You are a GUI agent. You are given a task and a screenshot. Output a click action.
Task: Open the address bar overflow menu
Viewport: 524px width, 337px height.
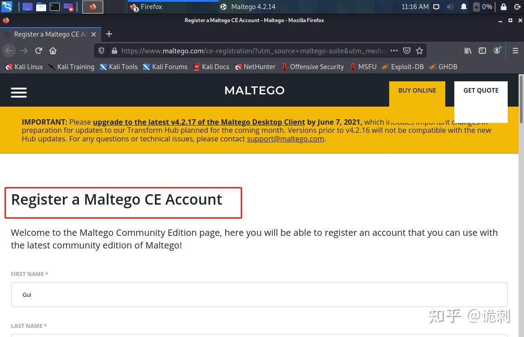(394, 51)
